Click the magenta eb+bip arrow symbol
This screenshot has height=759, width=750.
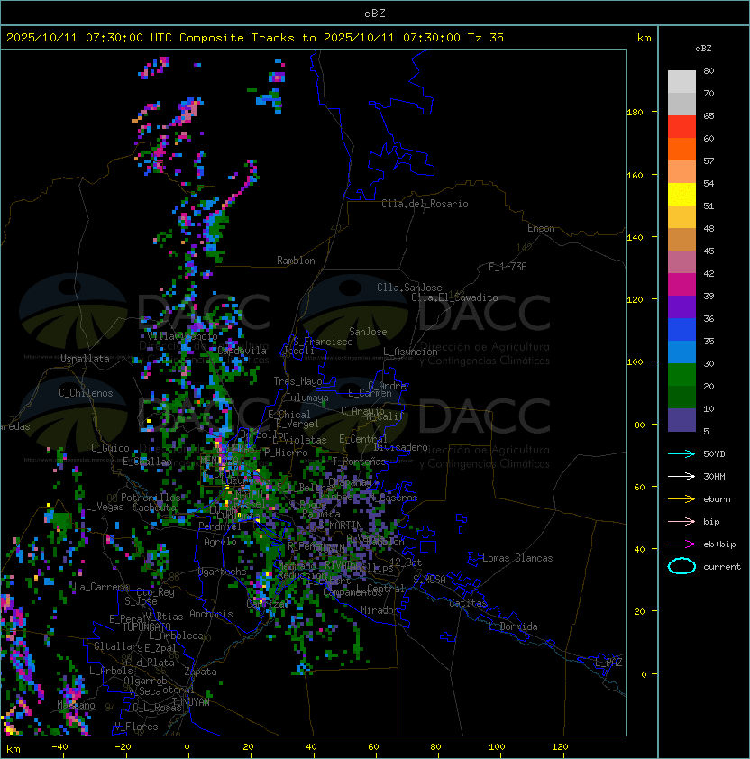(681, 544)
